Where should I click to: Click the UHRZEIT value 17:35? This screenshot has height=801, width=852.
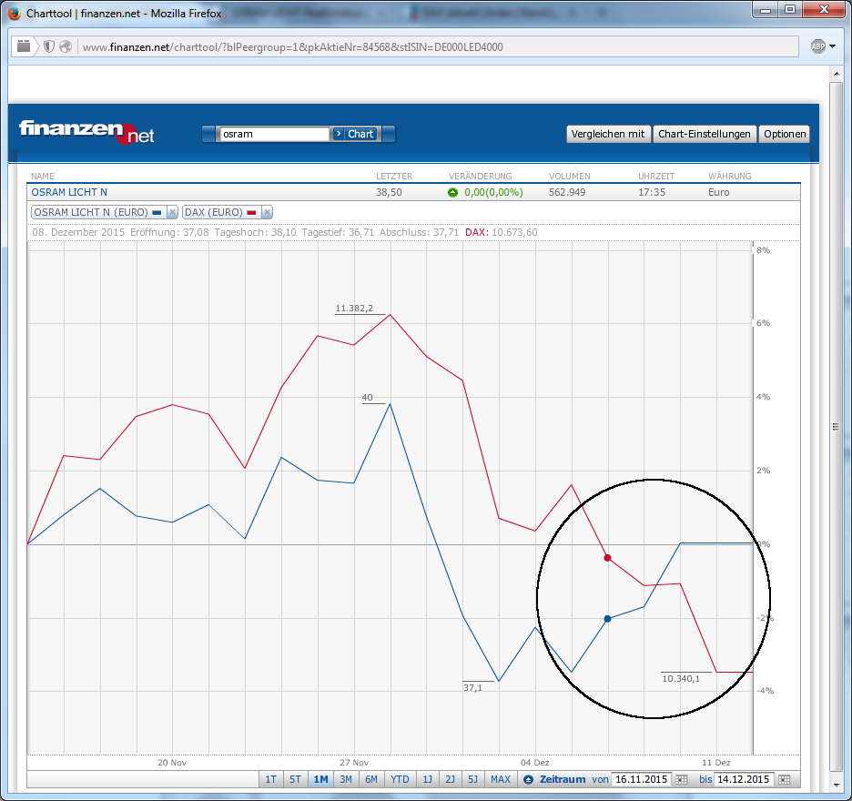(x=652, y=192)
